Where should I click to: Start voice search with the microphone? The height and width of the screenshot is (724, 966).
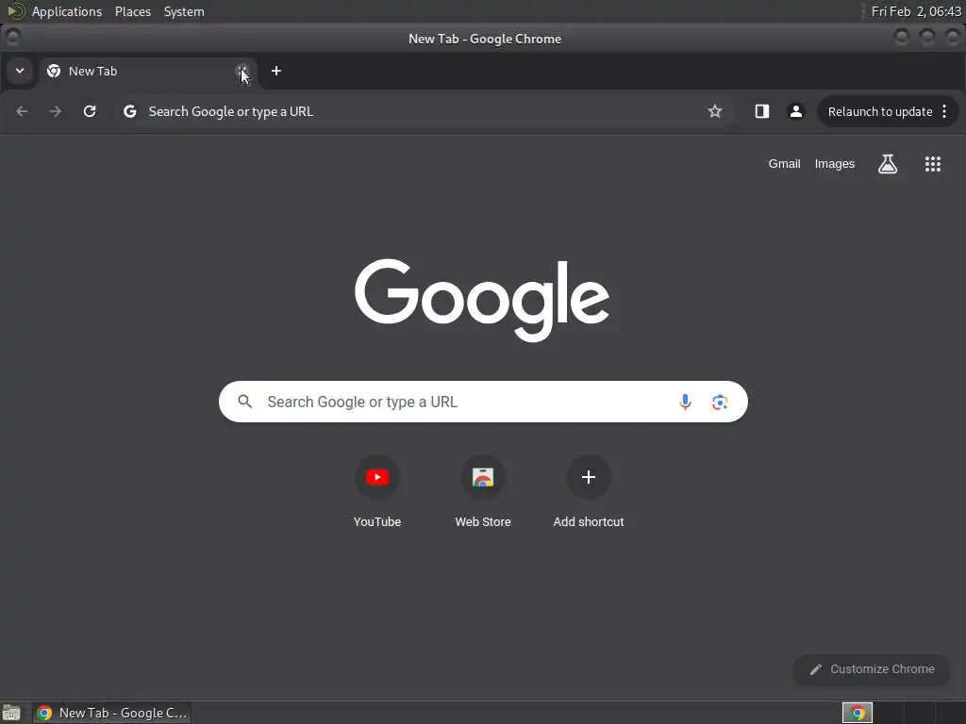[x=685, y=402]
